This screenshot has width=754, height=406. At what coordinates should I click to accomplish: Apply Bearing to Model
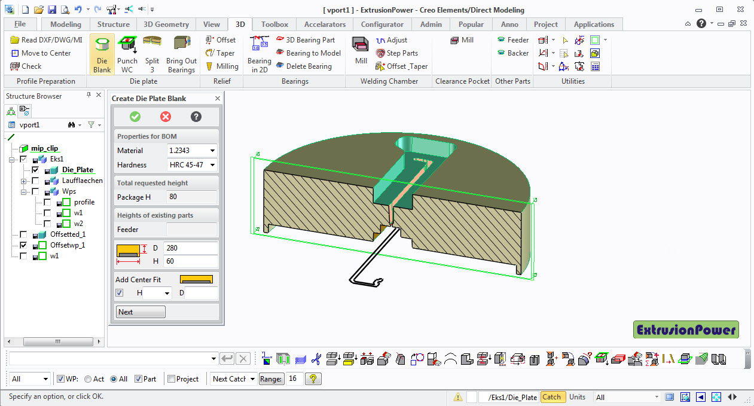[x=308, y=53]
